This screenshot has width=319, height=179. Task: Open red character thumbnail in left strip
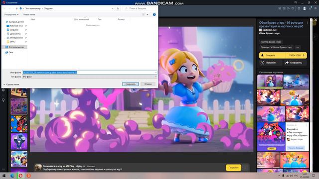(19, 124)
